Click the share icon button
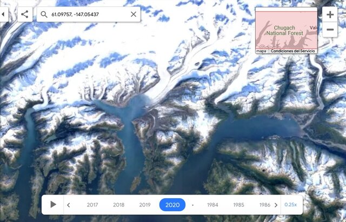This screenshot has height=222, width=346. click(x=25, y=15)
